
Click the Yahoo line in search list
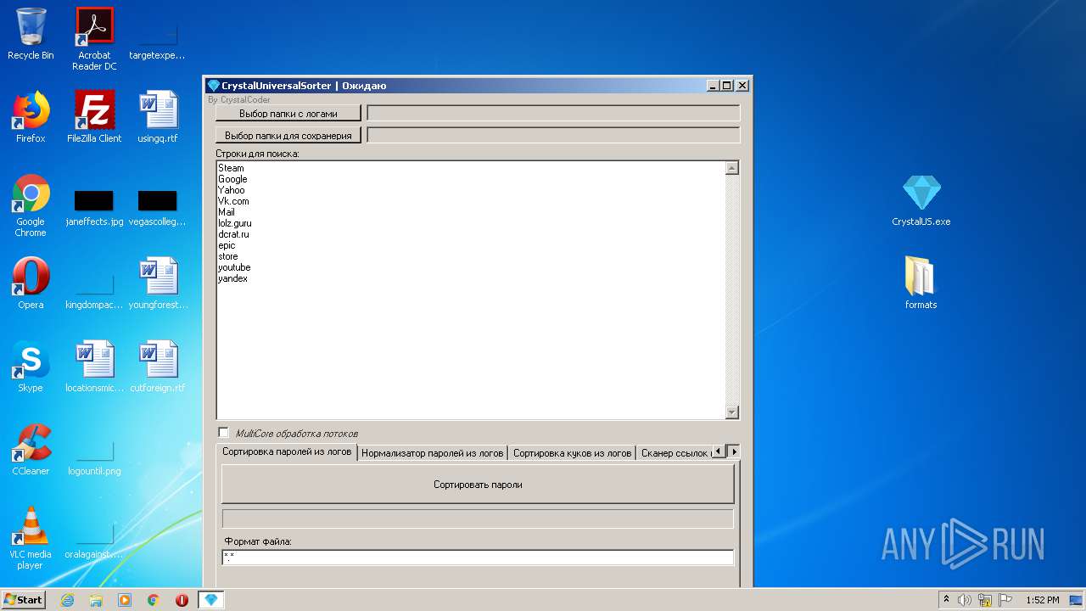coord(232,190)
